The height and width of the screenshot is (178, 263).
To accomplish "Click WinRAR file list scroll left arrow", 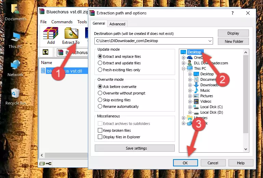I will pyautogui.click(x=42, y=155).
